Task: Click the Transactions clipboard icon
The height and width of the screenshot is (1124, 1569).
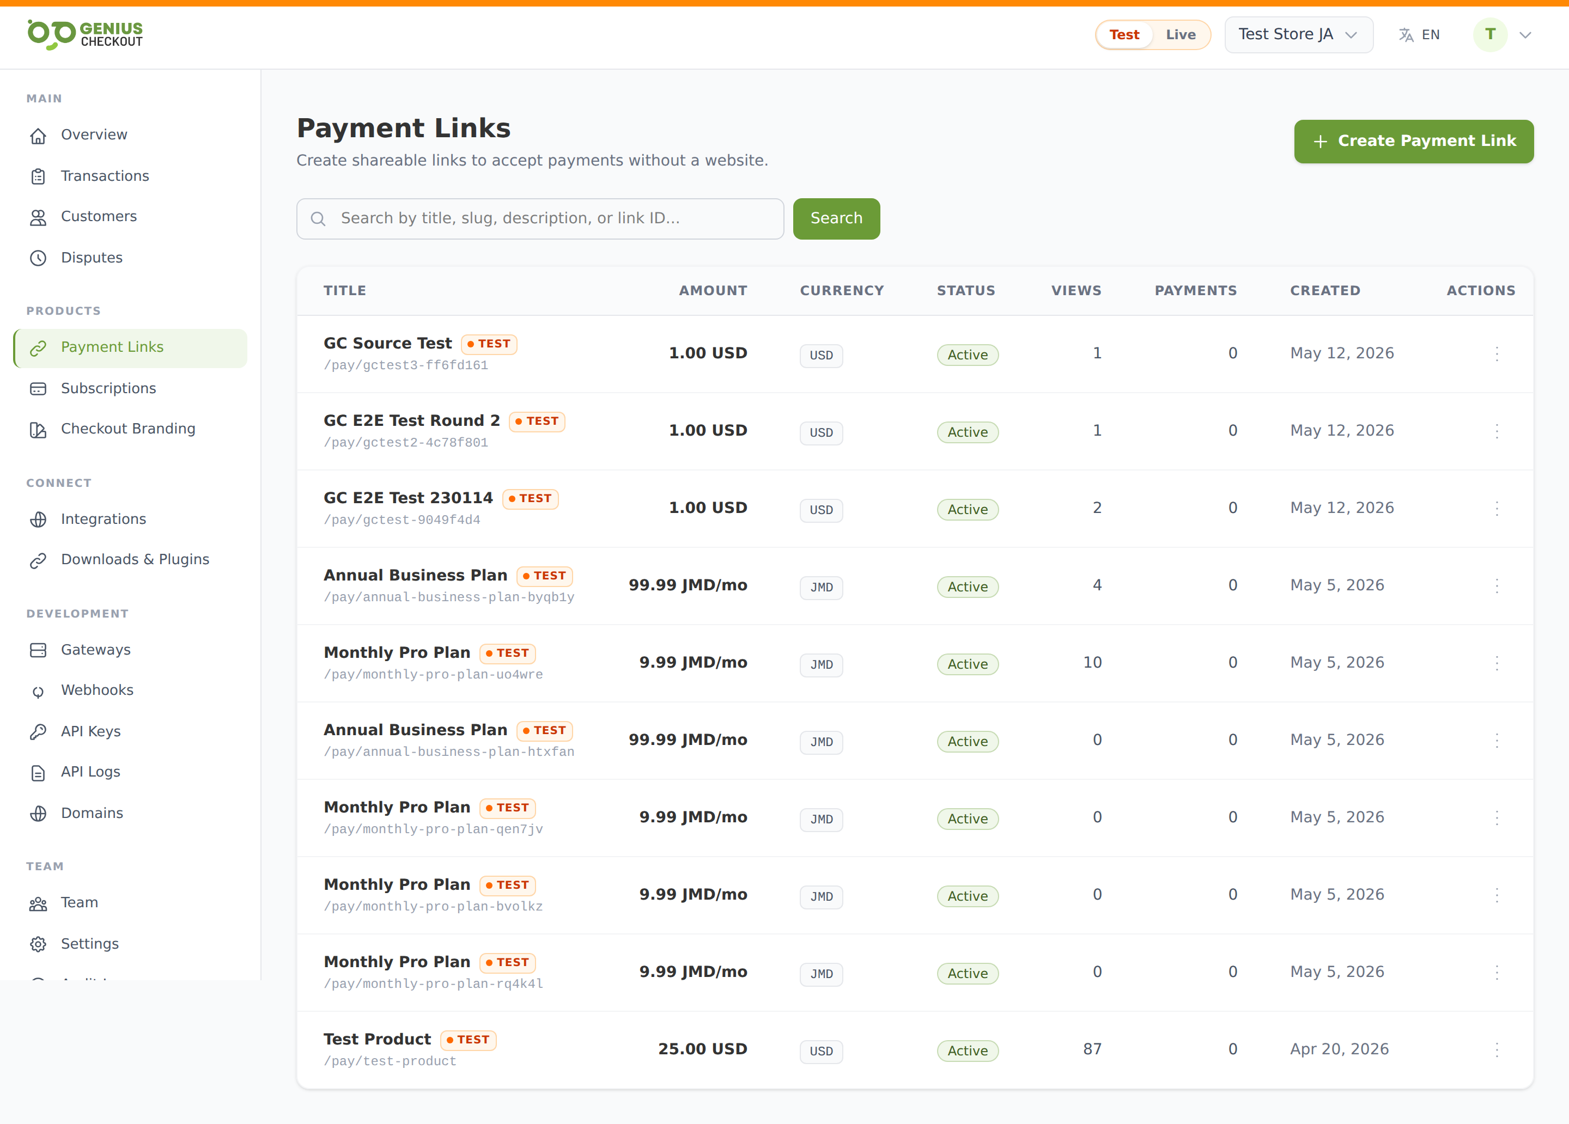Action: pyautogui.click(x=38, y=176)
